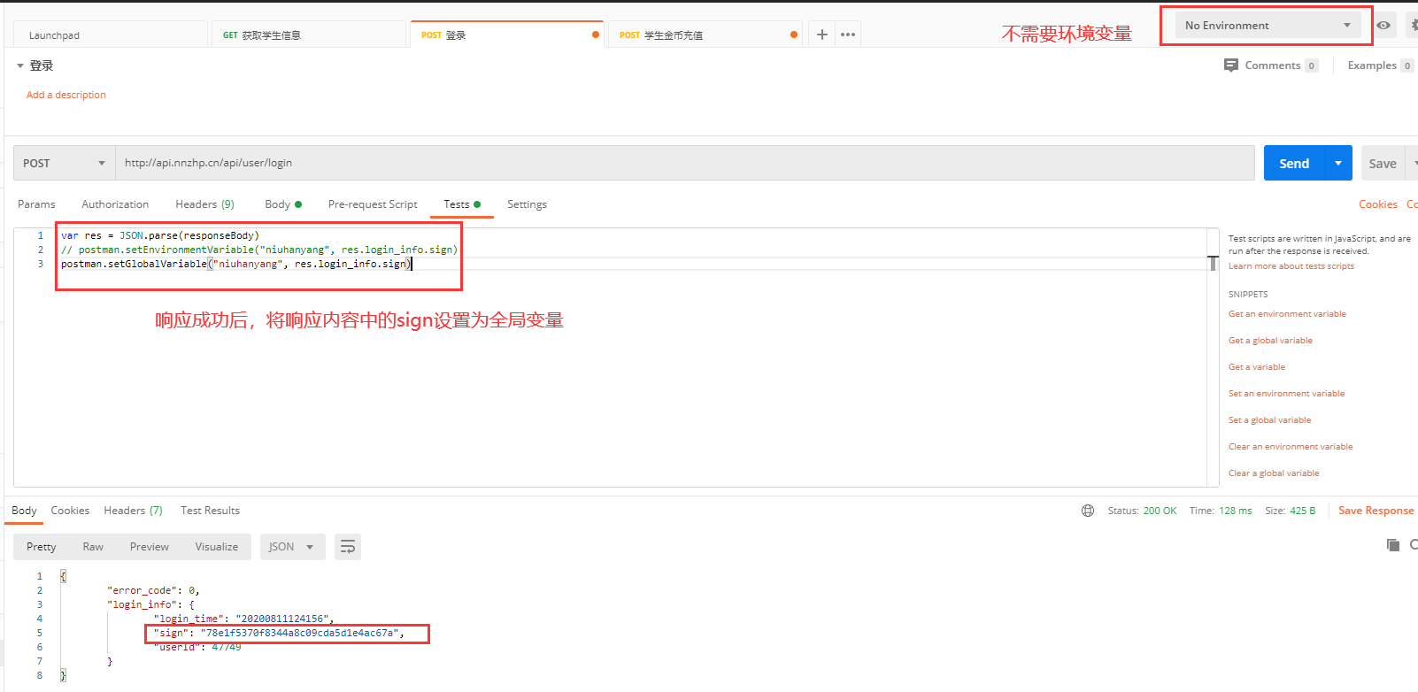Select the Raw response view
Screen dimensions: 1418x692
[x=93, y=547]
